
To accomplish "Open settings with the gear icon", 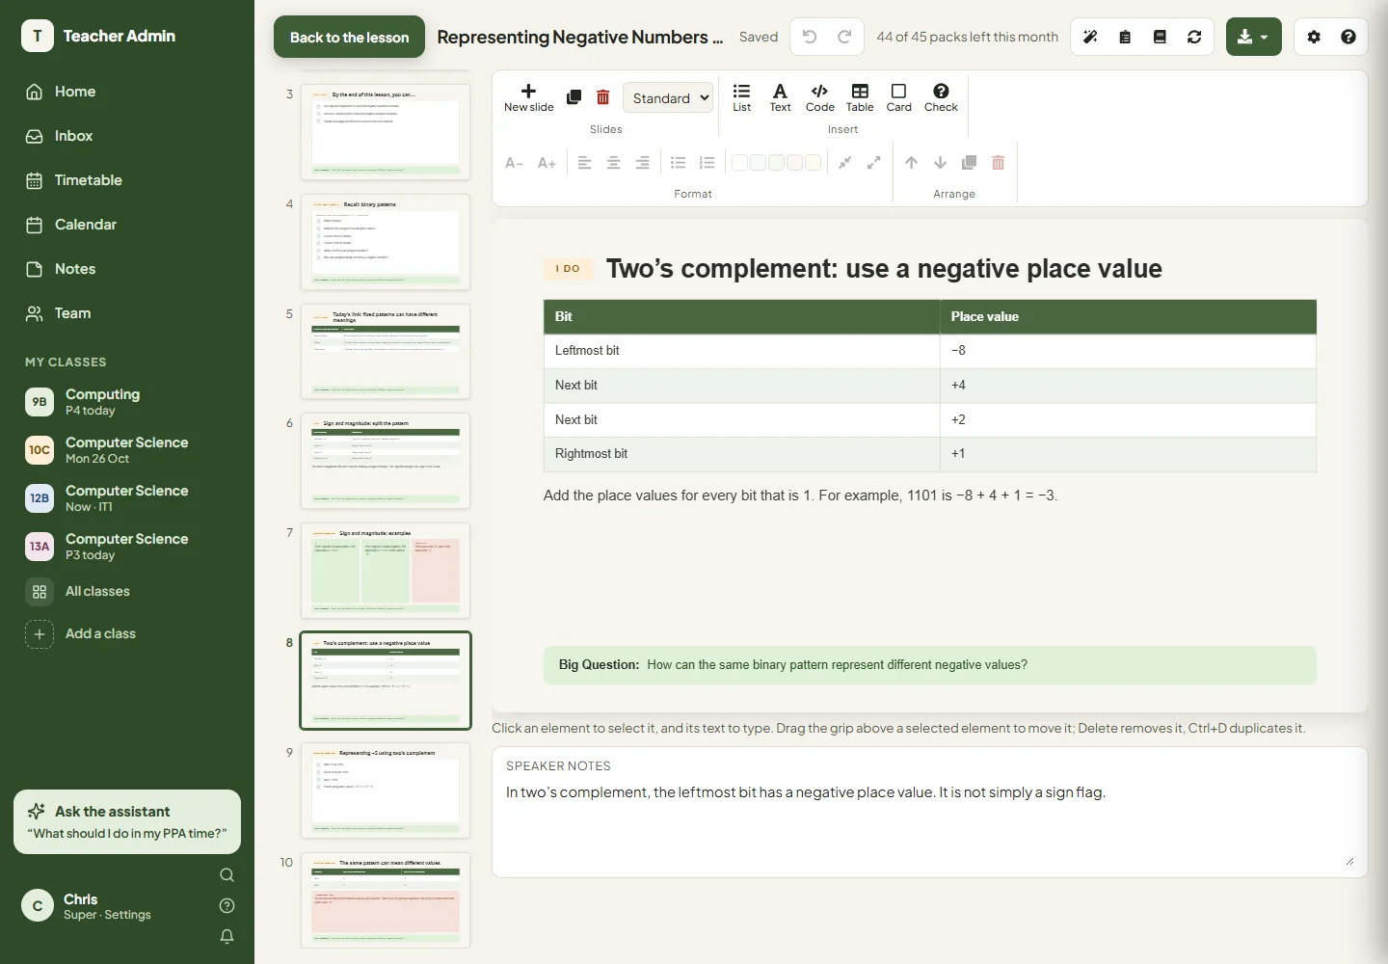I will pyautogui.click(x=1314, y=37).
